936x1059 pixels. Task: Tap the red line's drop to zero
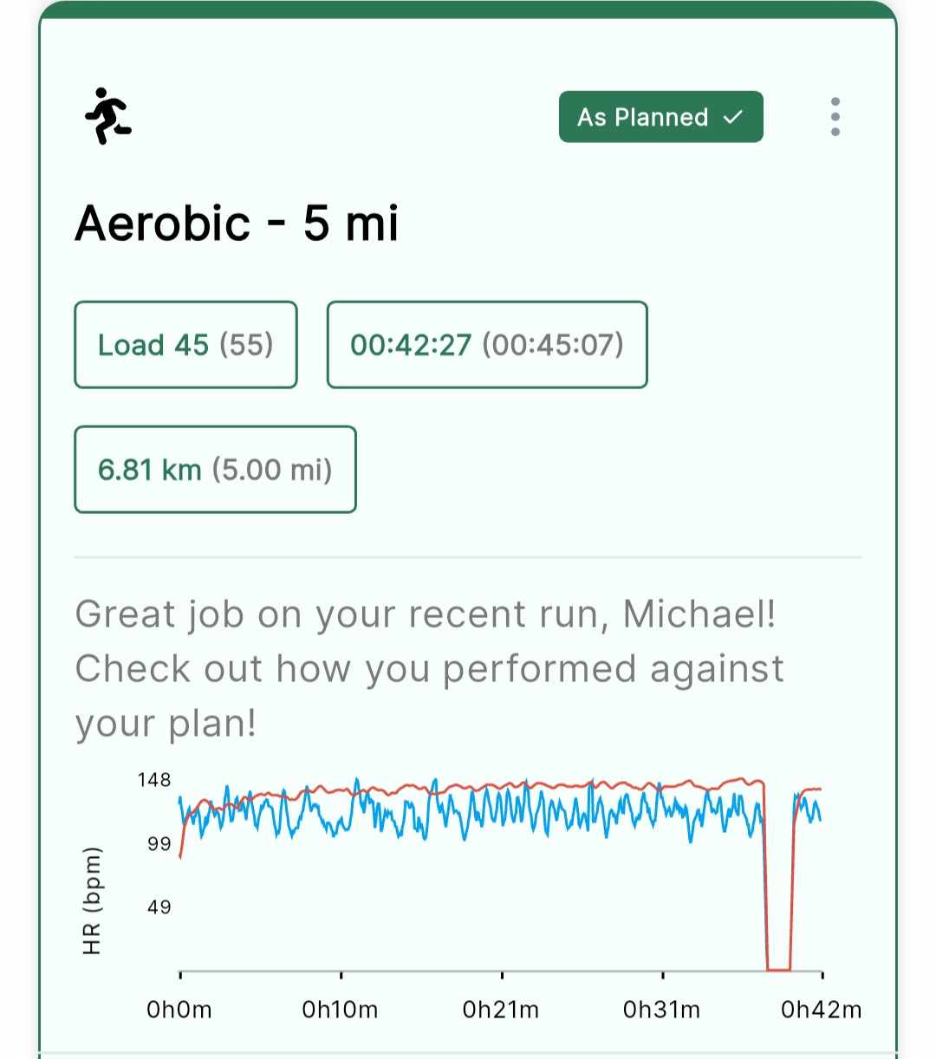778,969
